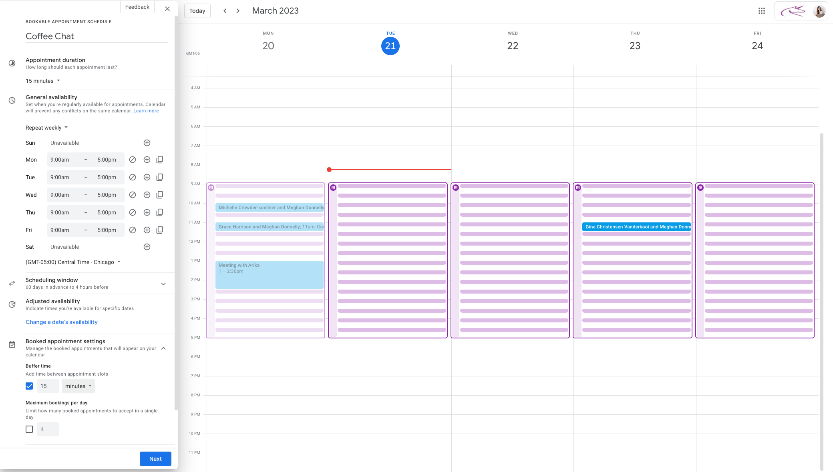Image resolution: width=833 pixels, height=472 pixels.
Task: Add availability for Saturday
Action: click(x=147, y=247)
